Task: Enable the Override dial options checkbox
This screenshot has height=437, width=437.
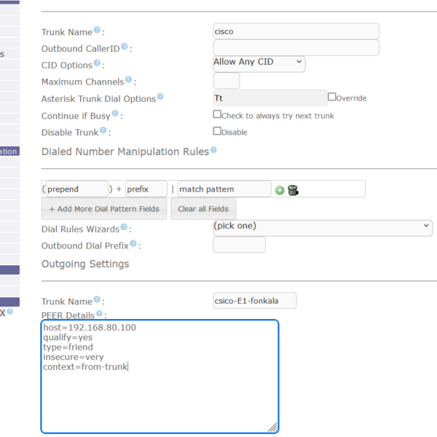Action: click(332, 97)
